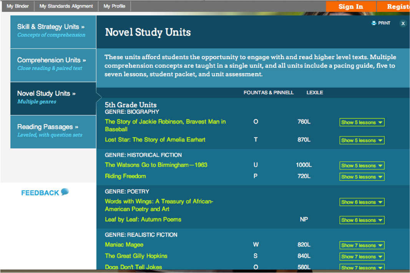Screen dimensions: 410x273
Task: Expand lessons for Lost Star: Amelia Earhart
Action: (362, 140)
